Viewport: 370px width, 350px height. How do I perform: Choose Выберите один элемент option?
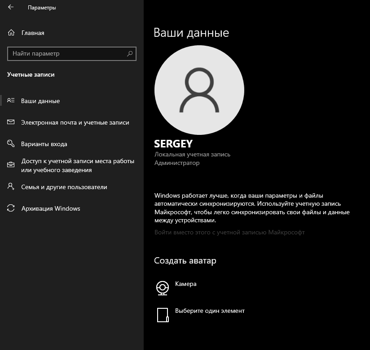[210, 311]
